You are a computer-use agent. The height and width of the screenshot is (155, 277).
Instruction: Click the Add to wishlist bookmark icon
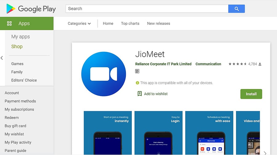point(140,94)
